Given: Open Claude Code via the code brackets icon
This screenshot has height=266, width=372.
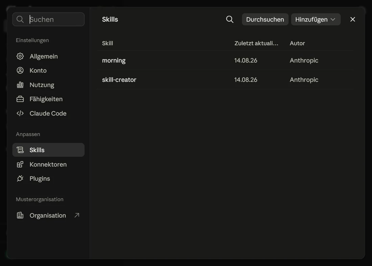Looking at the screenshot, I should click(20, 113).
